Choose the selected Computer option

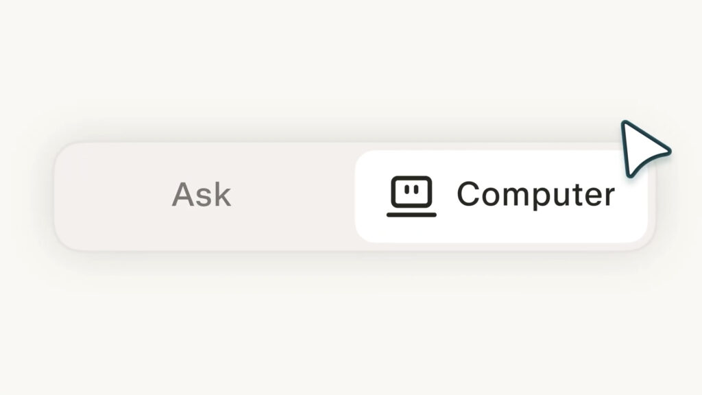coord(500,195)
